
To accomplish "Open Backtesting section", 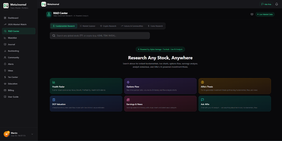I will (18, 51).
